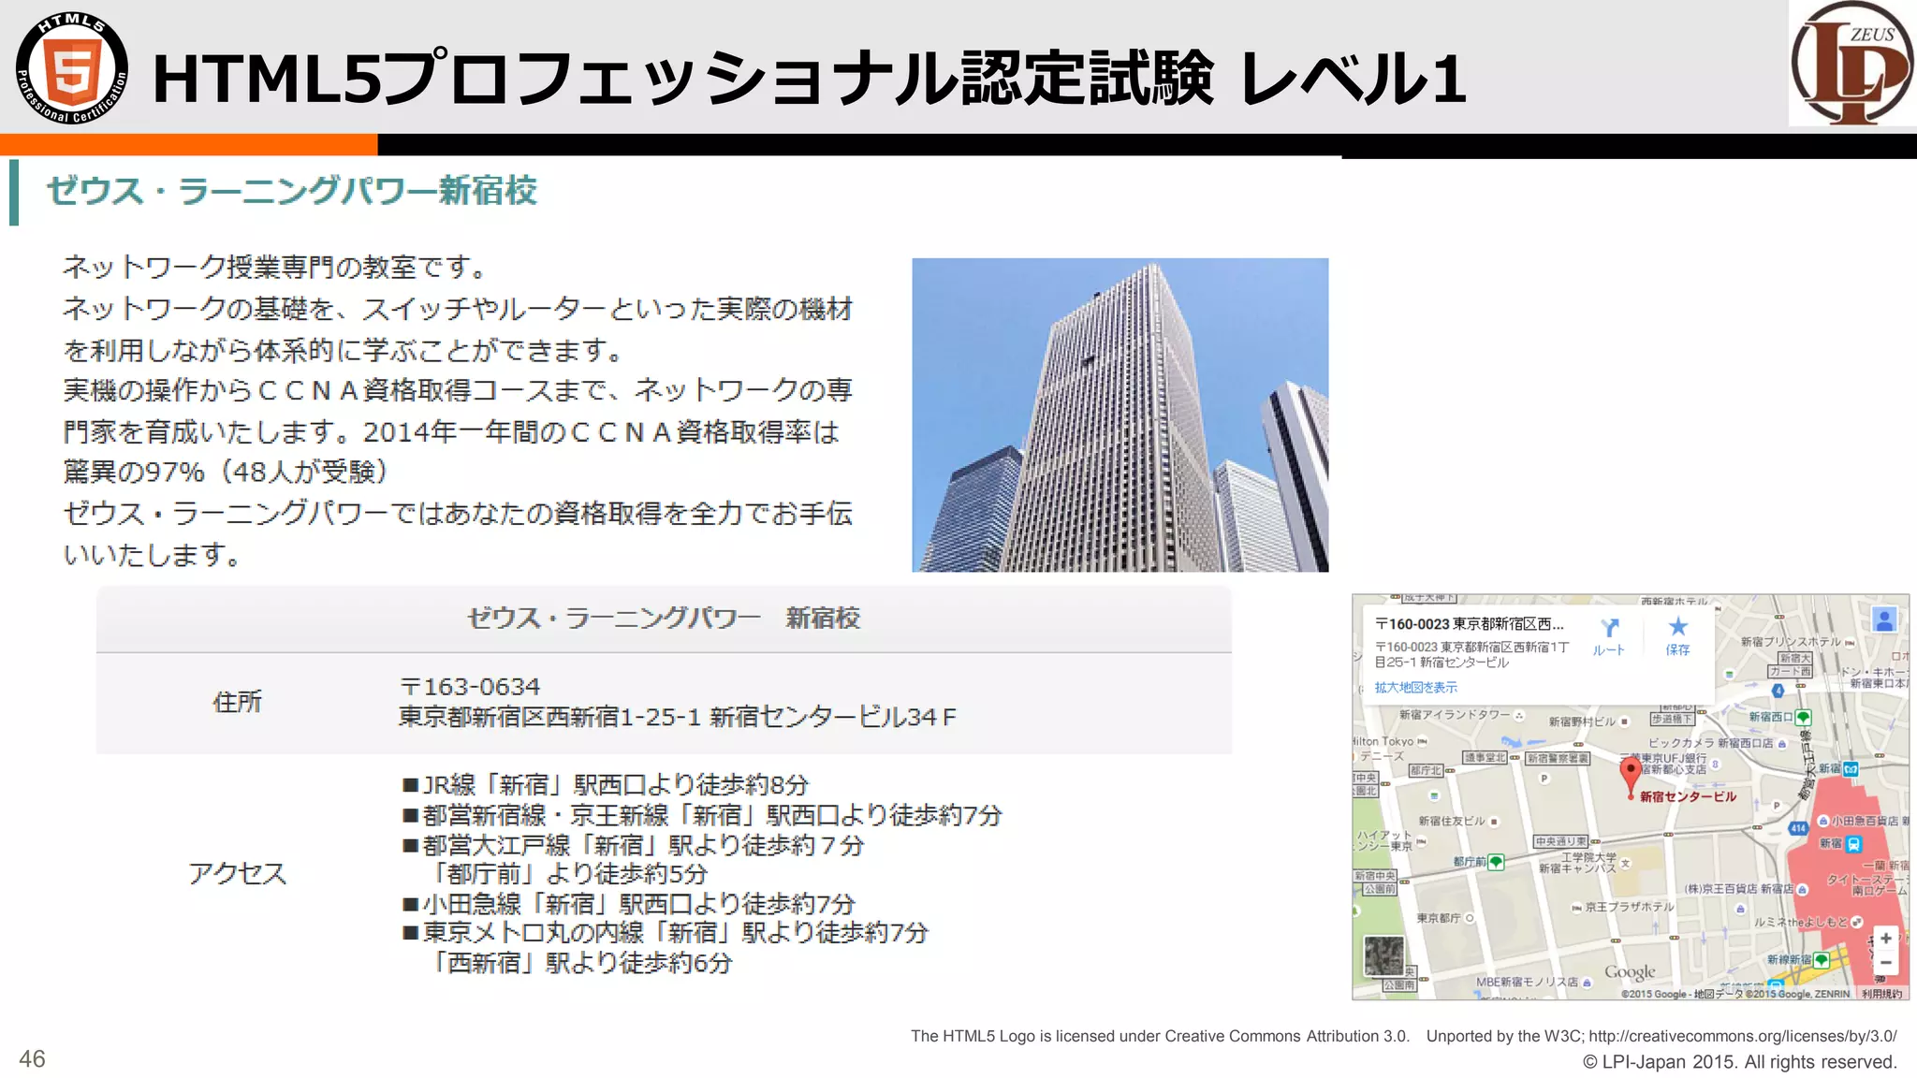Click the skyscraper building photo
Viewport: 1917px width, 1078px height.
1119,415
